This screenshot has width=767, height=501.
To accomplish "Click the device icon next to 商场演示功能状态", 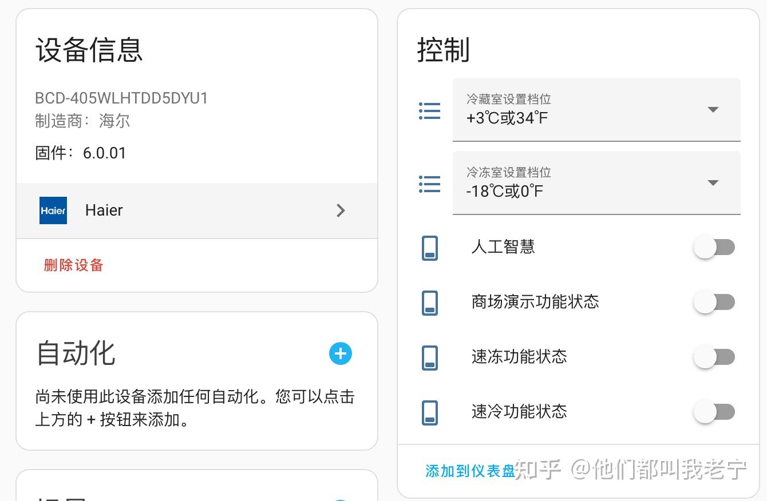I will tap(430, 303).
